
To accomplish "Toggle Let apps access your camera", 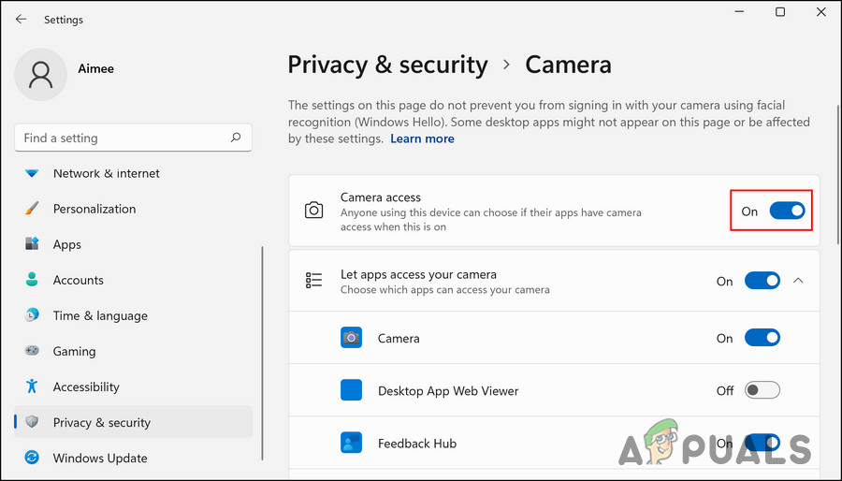I will coord(762,281).
